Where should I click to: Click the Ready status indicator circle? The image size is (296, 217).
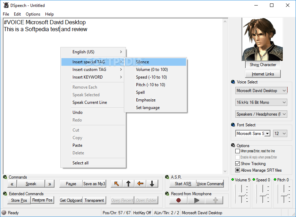coord(4,213)
